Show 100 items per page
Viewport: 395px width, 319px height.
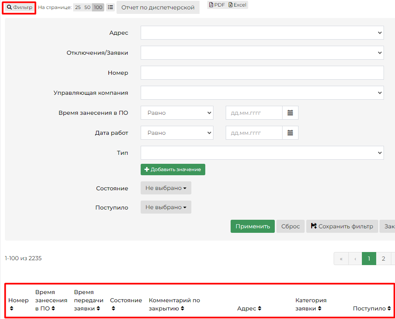coord(98,7)
